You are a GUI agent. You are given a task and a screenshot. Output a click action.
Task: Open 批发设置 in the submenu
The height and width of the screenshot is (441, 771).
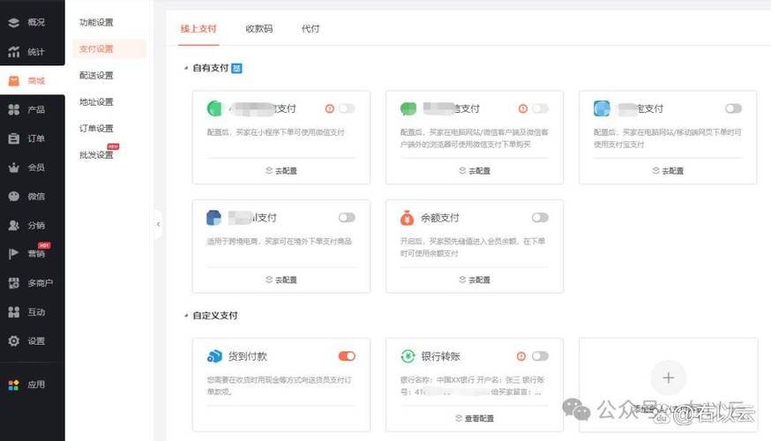point(96,155)
